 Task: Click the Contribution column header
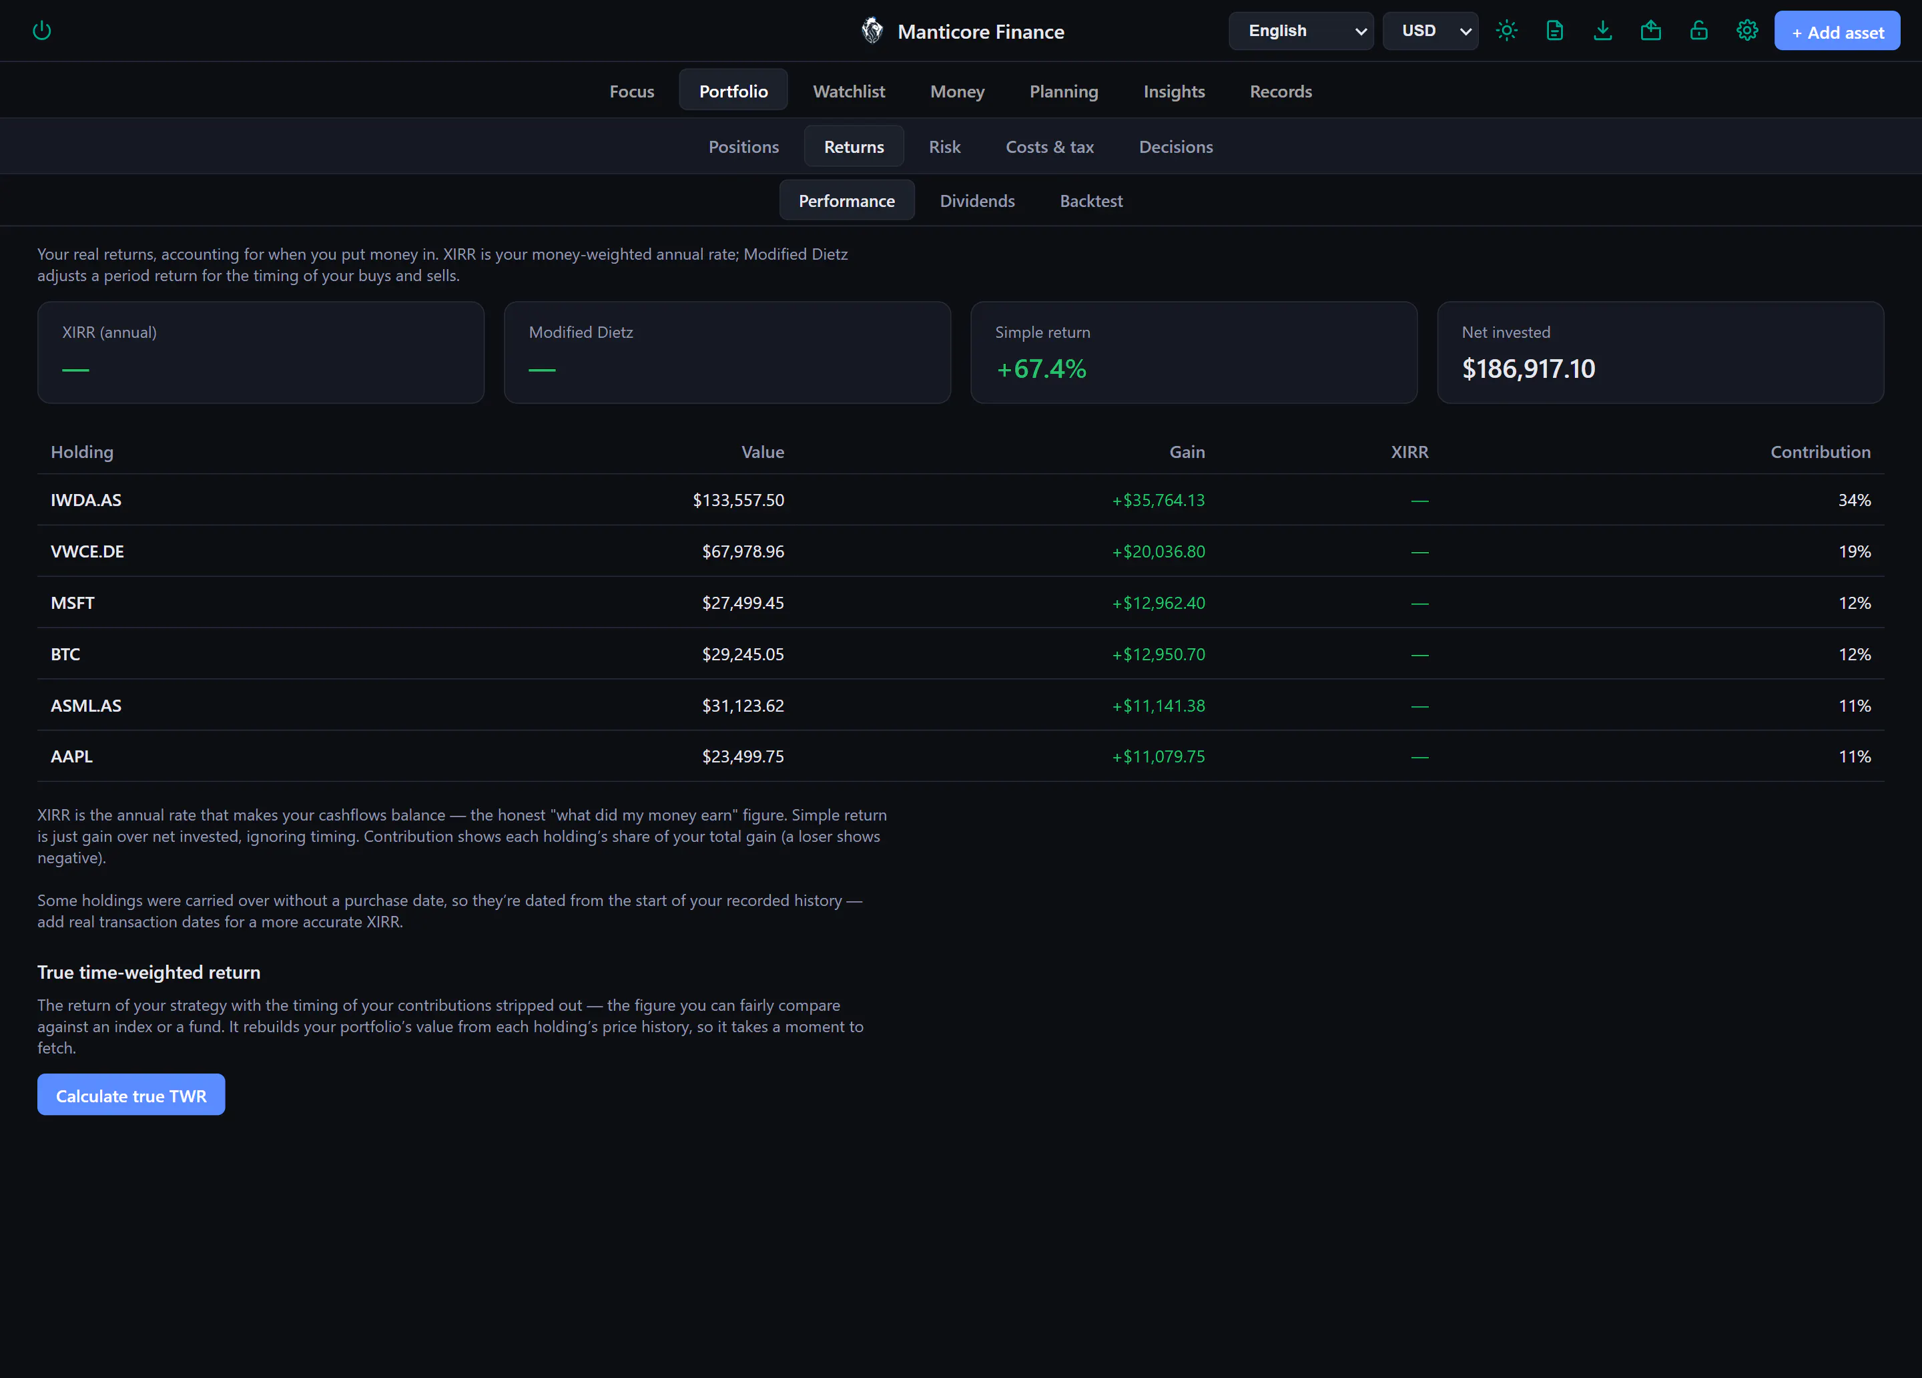[1821, 452]
